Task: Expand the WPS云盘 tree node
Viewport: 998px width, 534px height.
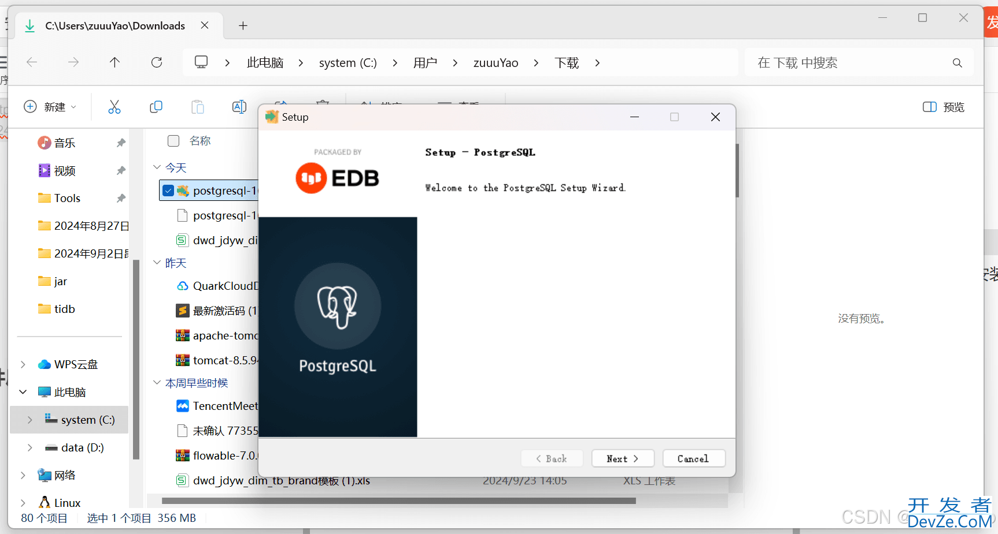Action: pos(23,364)
